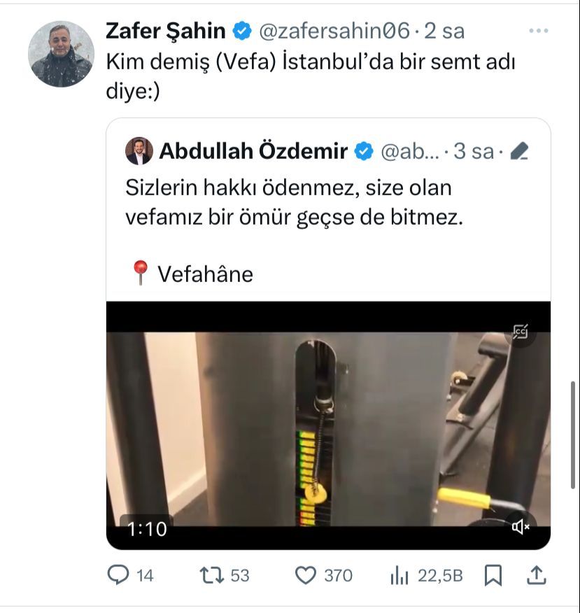The width and height of the screenshot is (580, 613).
Task: View tweet analytics bar chart icon
Action: (399, 575)
